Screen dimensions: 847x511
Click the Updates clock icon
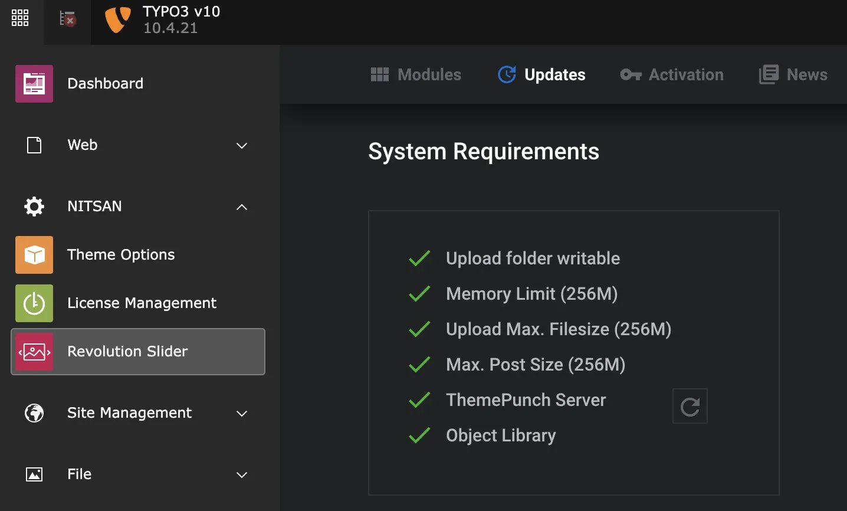[x=507, y=74]
